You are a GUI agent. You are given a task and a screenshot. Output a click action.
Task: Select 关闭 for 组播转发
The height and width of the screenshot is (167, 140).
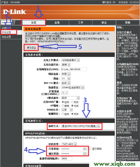click(72, 114)
